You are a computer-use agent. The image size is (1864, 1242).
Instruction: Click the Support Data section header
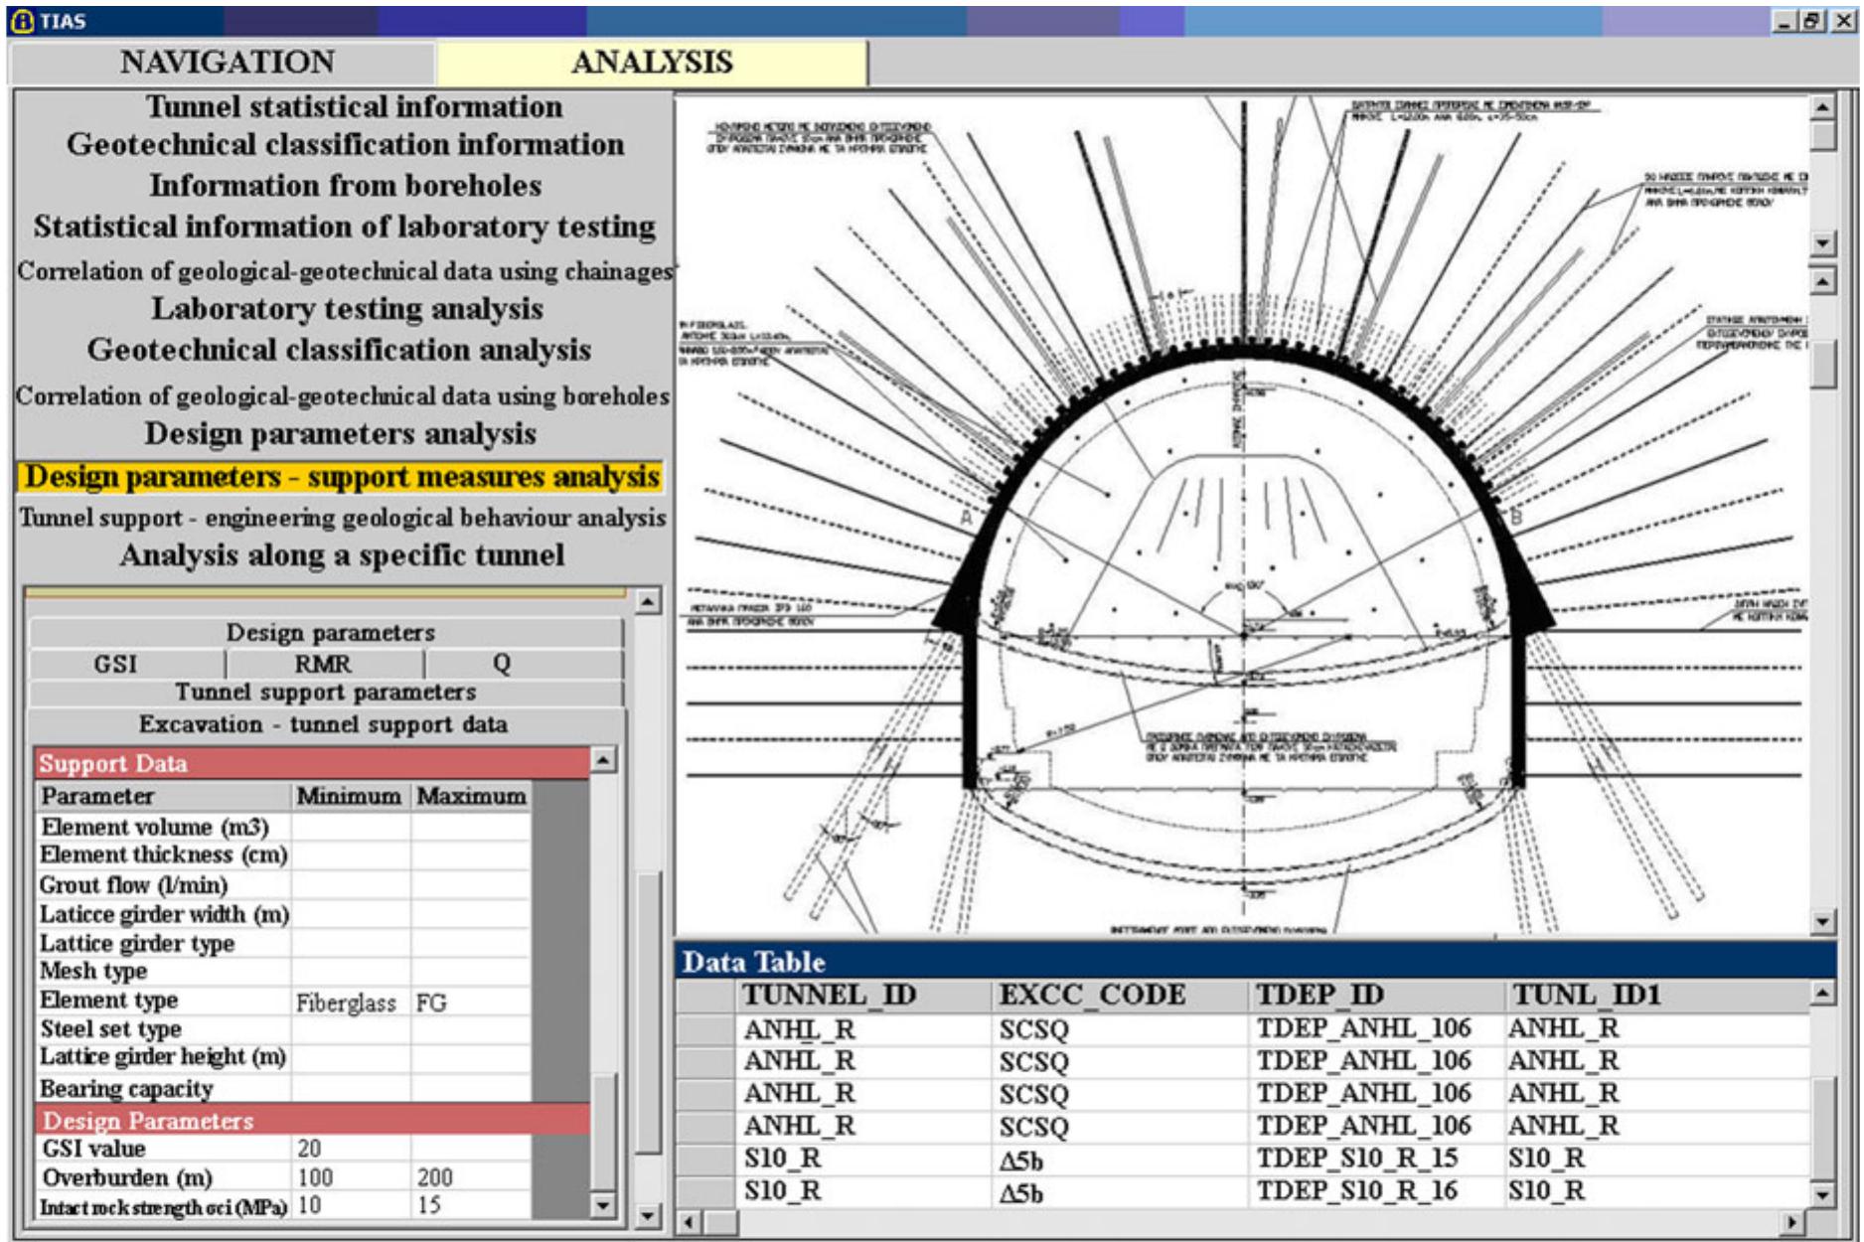tap(312, 763)
